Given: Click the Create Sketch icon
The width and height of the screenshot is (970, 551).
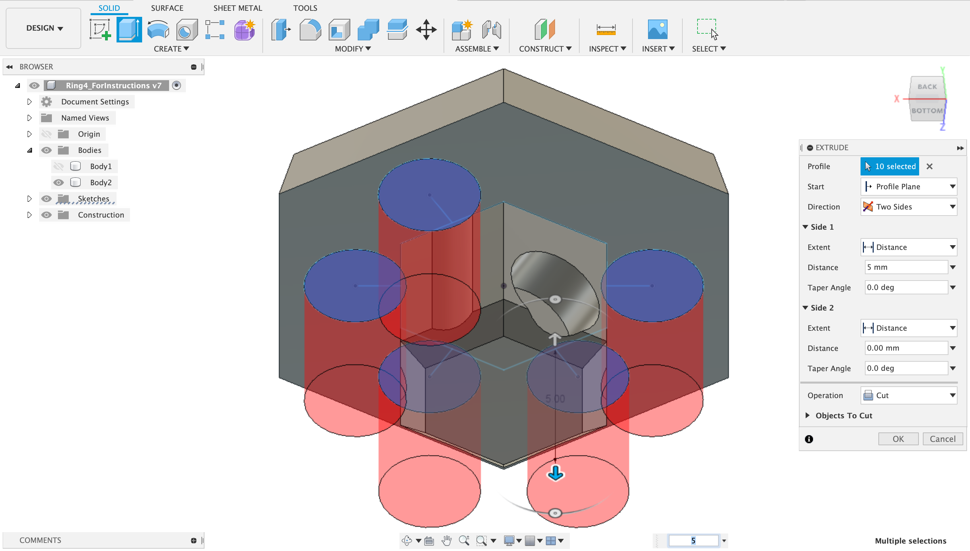Looking at the screenshot, I should [x=100, y=30].
